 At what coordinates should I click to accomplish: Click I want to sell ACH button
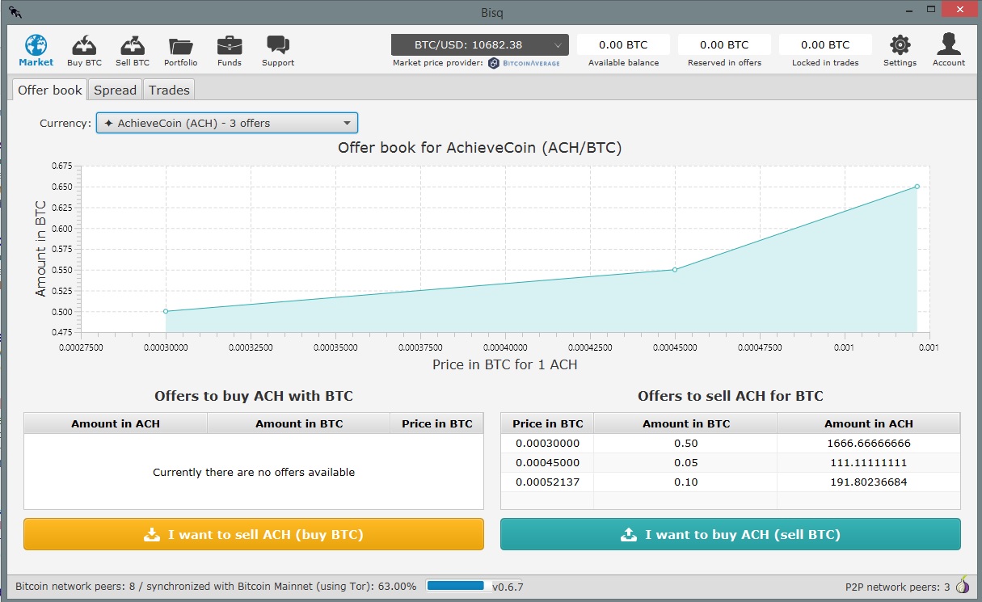254,534
